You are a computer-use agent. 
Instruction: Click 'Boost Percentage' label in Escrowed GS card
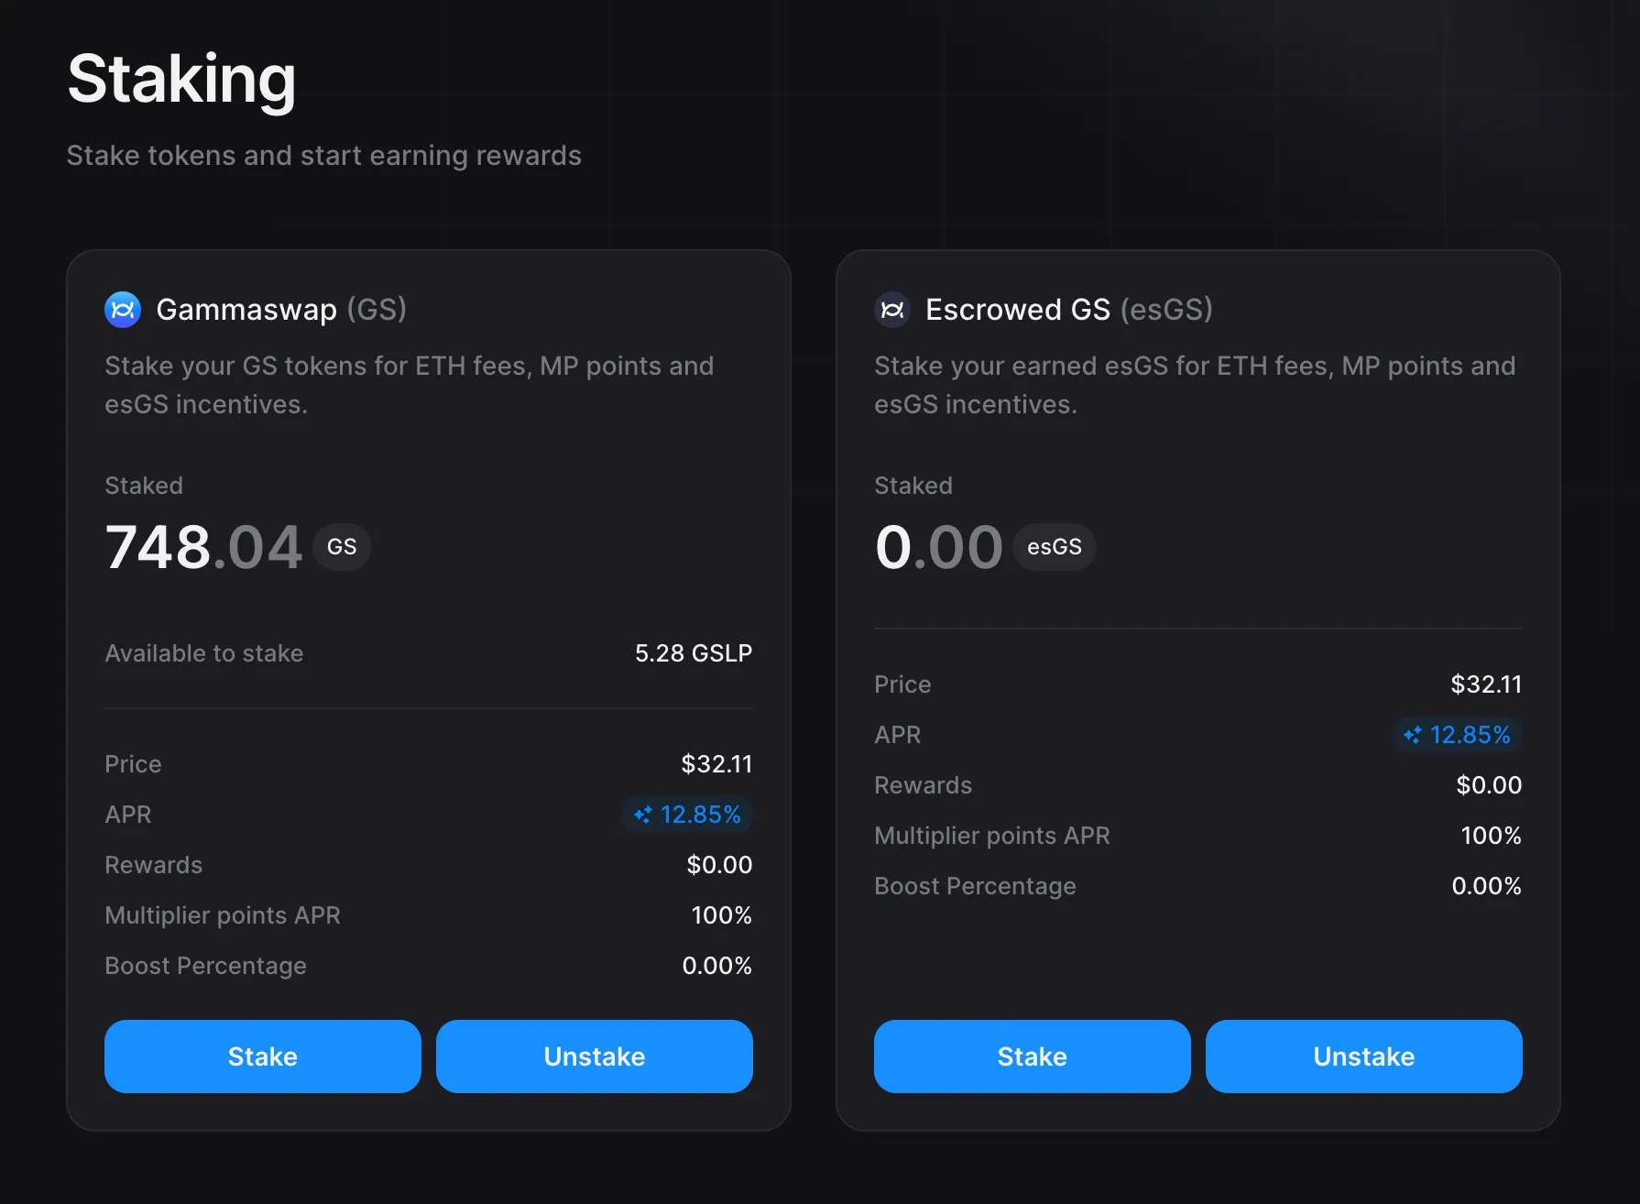click(x=975, y=886)
